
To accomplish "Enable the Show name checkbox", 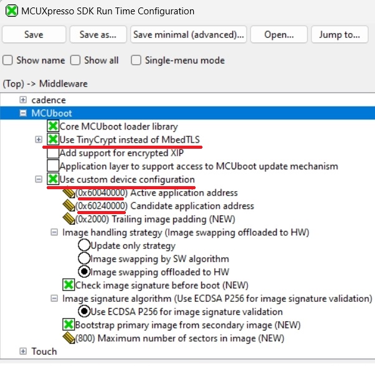I will coord(8,60).
